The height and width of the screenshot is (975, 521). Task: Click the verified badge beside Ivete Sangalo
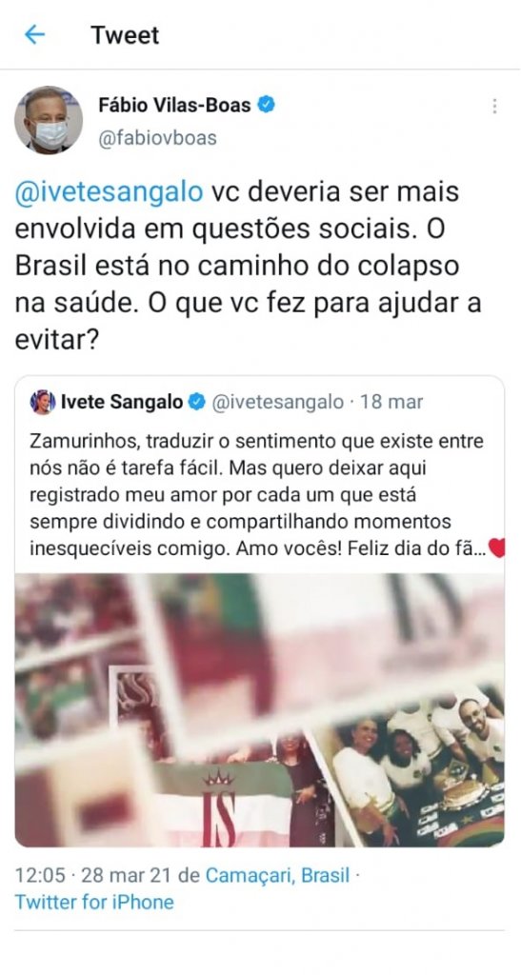tap(197, 403)
